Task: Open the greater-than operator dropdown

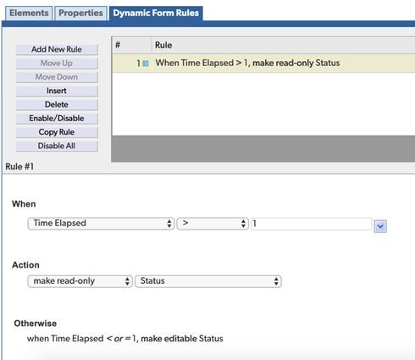Action: (x=213, y=224)
